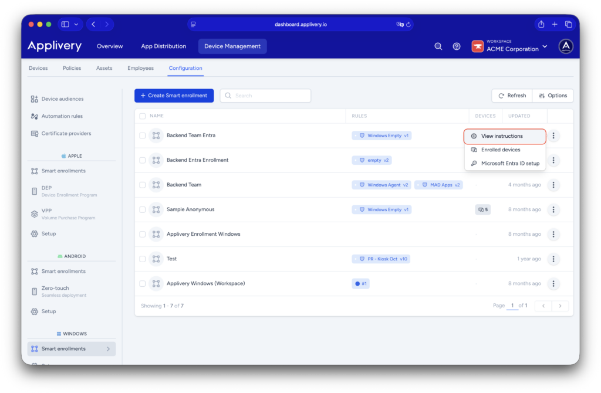Image resolution: width=601 pixels, height=393 pixels.
Task: Click enrolled devices badge showing 5
Action: [482, 209]
